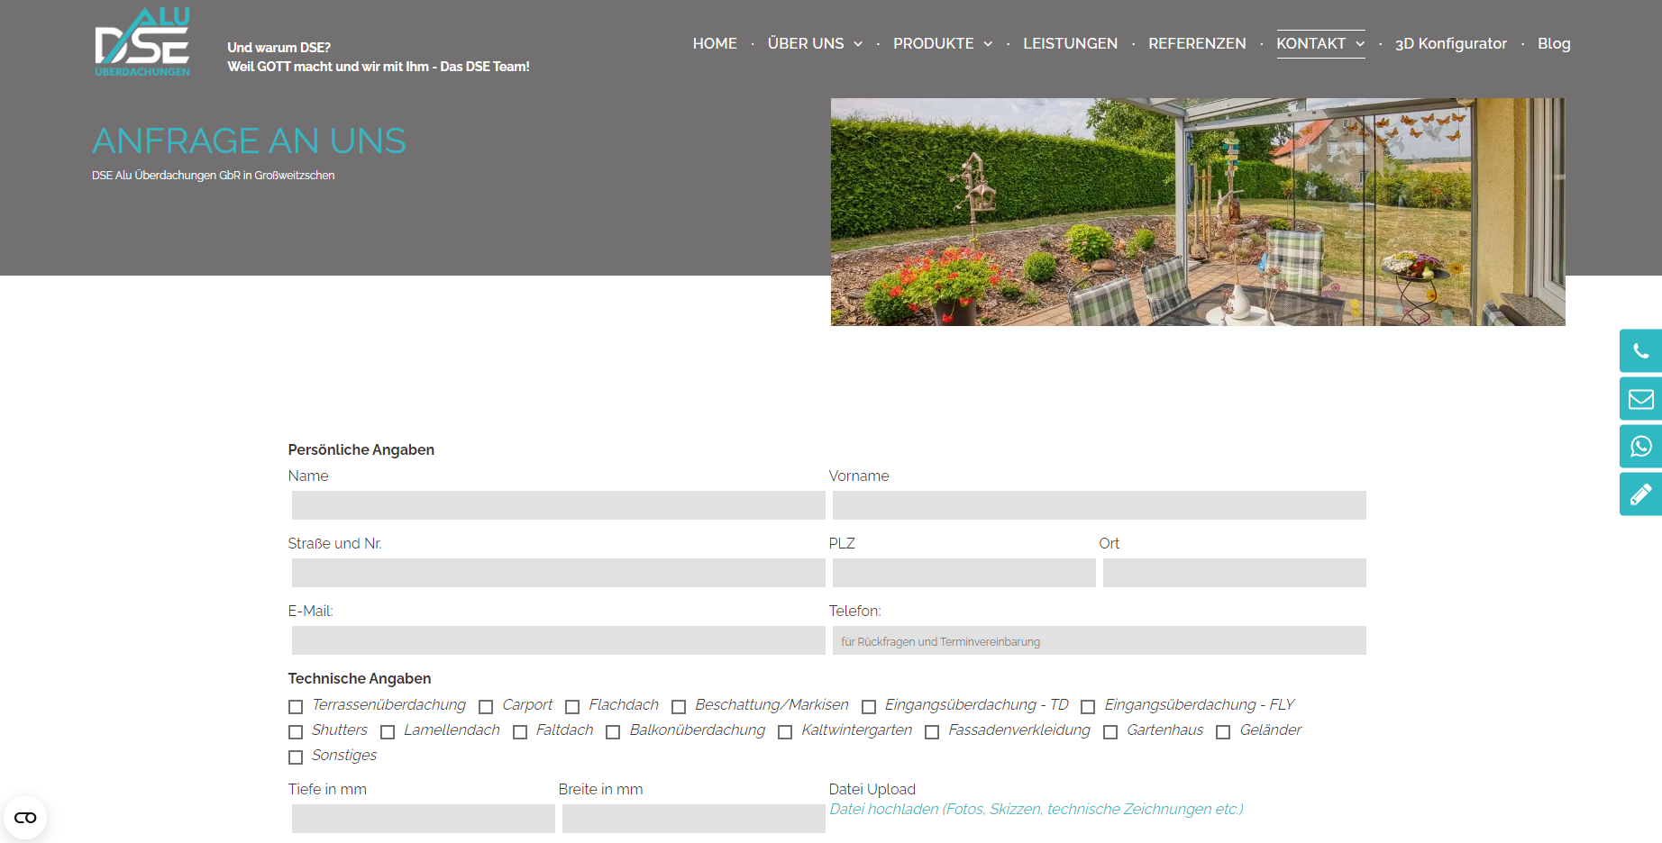Viewport: 1662px width, 843px height.
Task: Open the cookie consent round icon
Action: click(25, 818)
